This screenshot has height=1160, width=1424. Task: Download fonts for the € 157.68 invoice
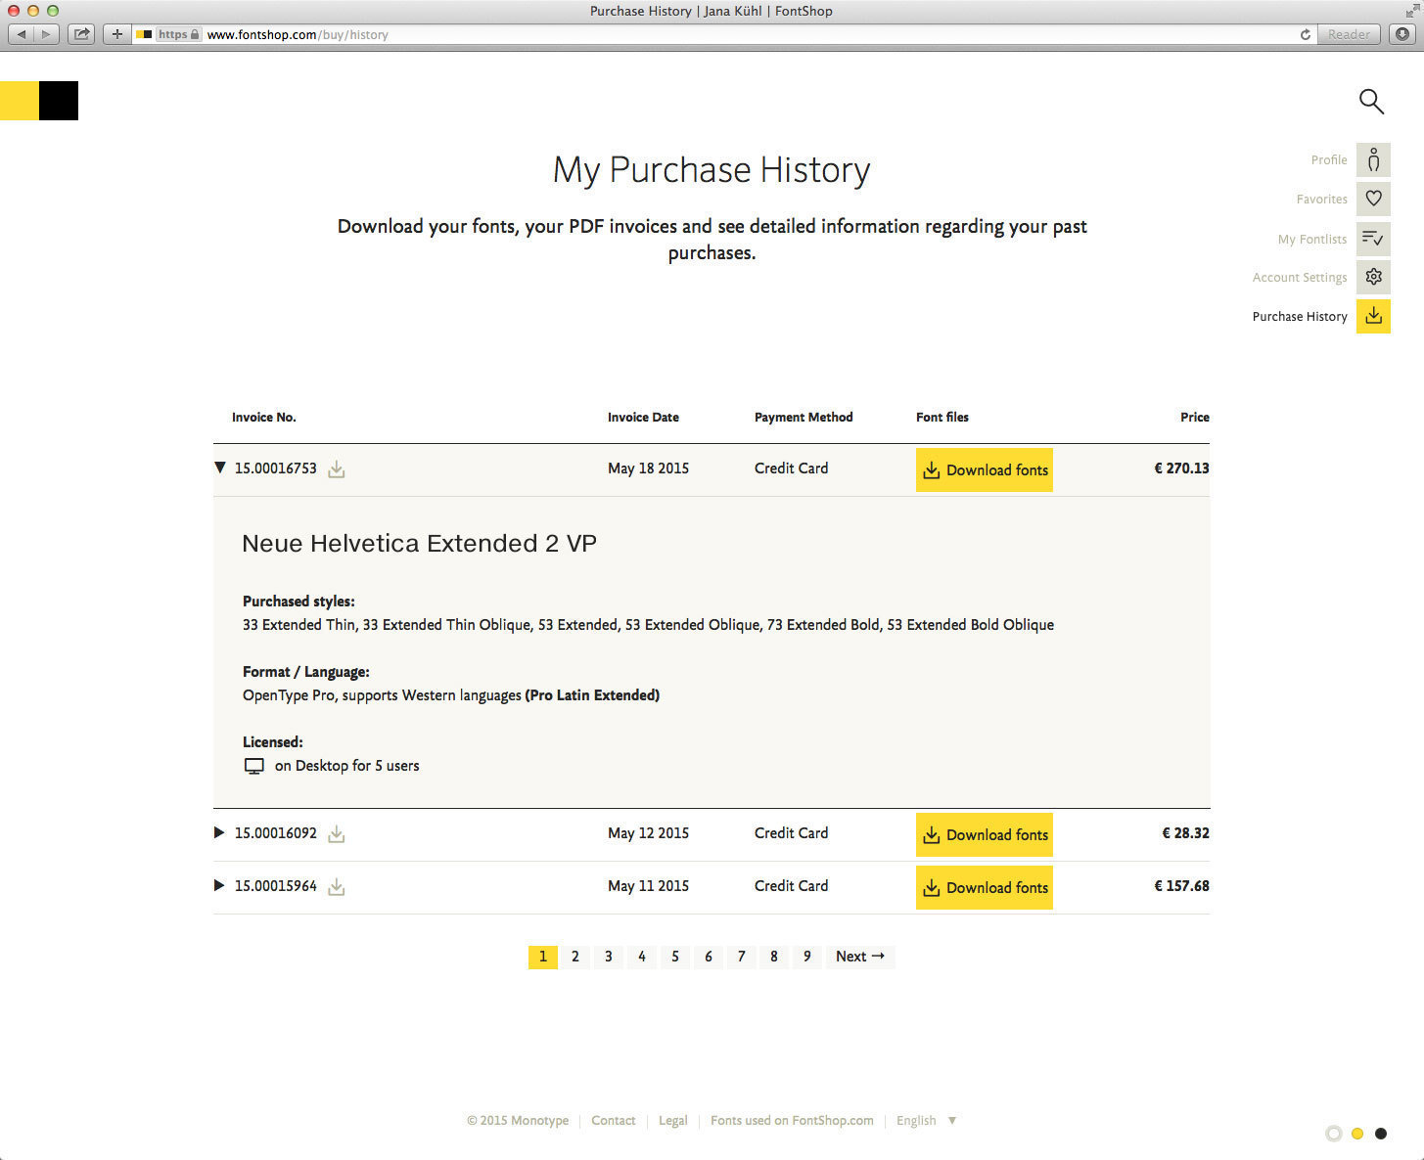click(985, 887)
